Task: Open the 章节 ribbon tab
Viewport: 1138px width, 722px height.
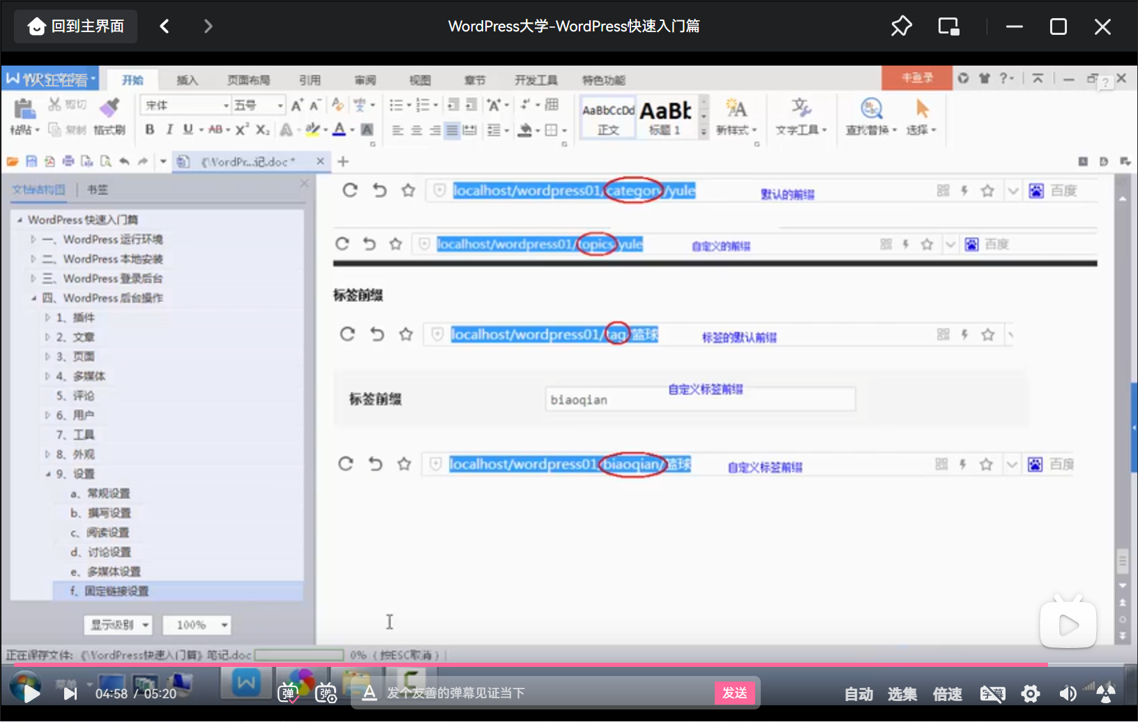Action: 475,80
